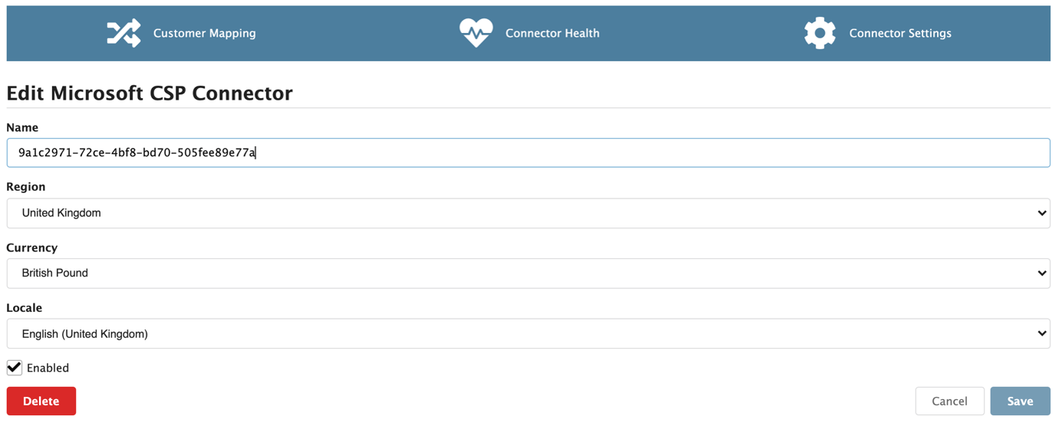Open the Customer Mapping tab label
Viewport: 1062px width, 426px height.
204,33
